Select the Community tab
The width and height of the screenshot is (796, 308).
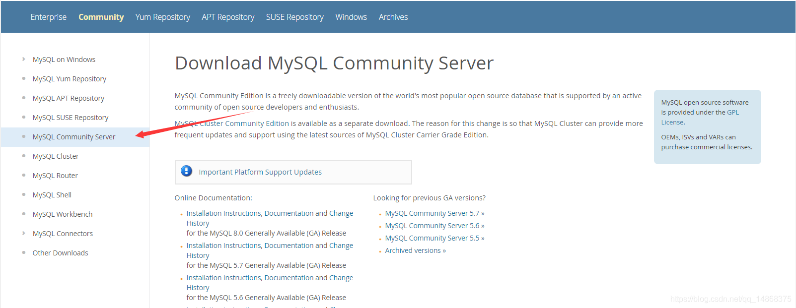pyautogui.click(x=101, y=17)
